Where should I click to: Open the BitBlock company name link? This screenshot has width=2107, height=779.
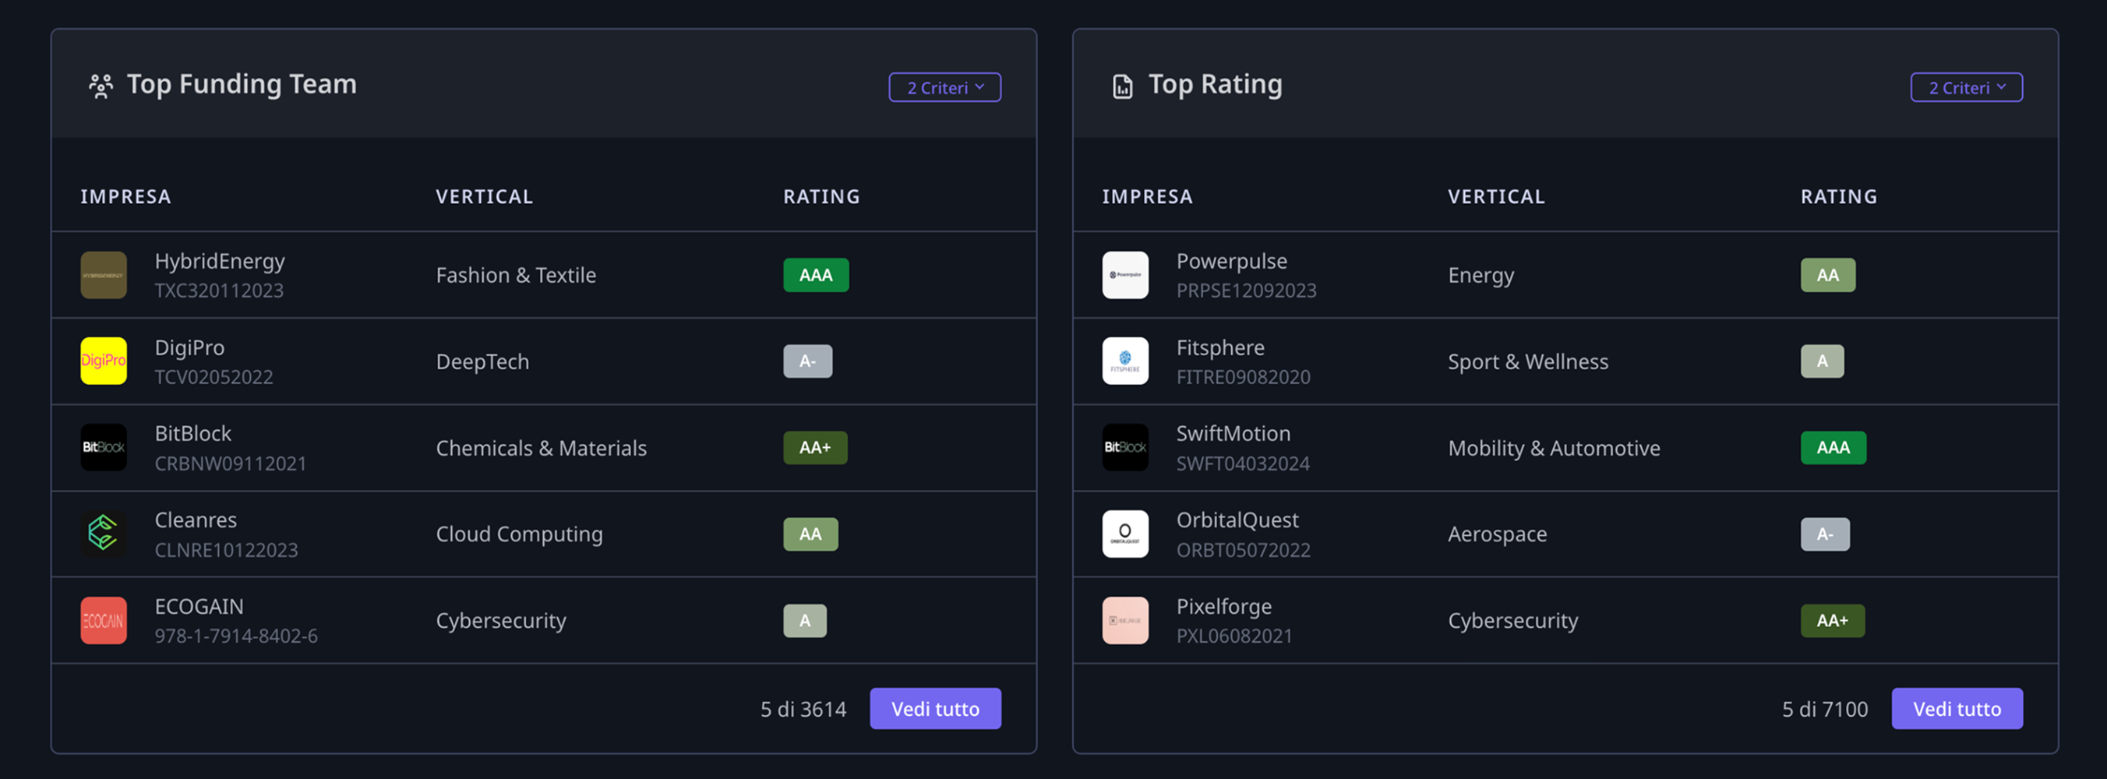click(193, 433)
